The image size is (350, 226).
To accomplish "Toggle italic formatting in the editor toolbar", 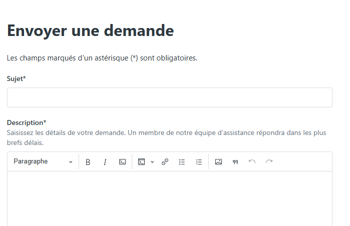I will click(105, 162).
